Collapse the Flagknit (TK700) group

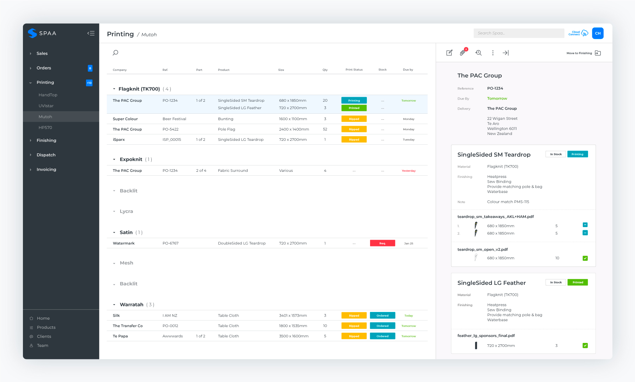coord(114,89)
